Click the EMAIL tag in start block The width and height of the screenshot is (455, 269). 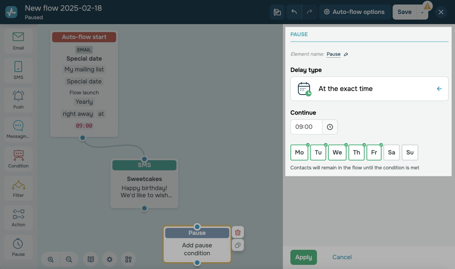(x=84, y=50)
